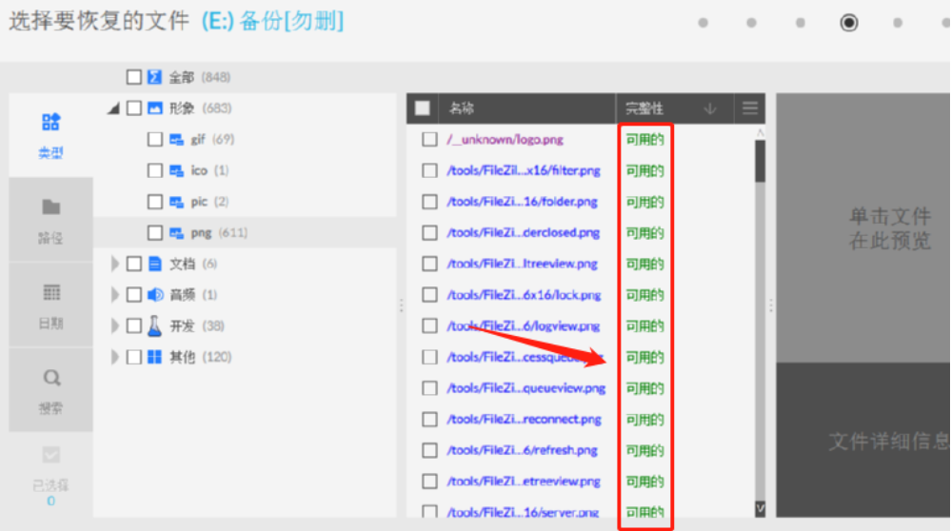Sort file list by 完整性 column
This screenshot has height=531, width=951.
(644, 108)
